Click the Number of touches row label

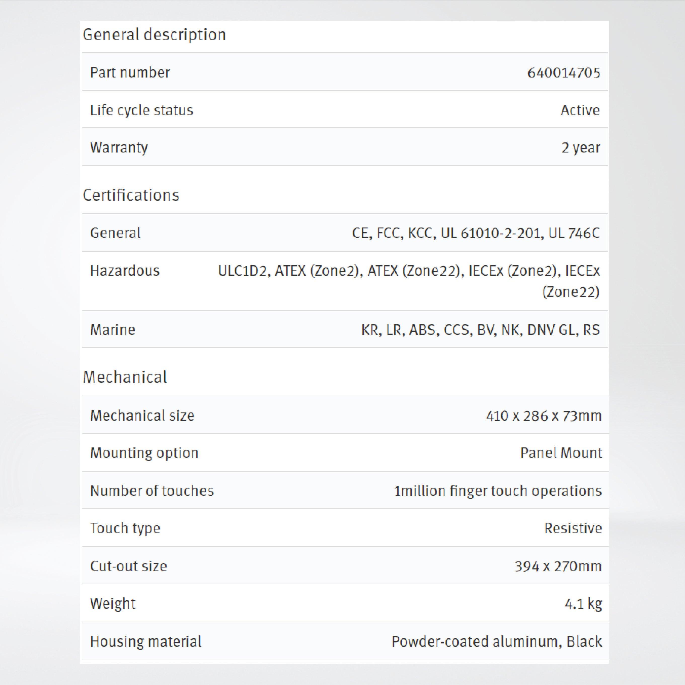152,491
